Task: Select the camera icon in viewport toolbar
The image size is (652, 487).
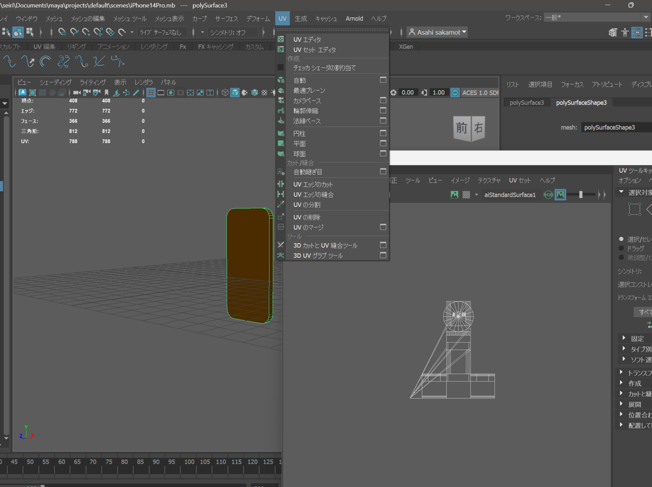Action: [77, 92]
